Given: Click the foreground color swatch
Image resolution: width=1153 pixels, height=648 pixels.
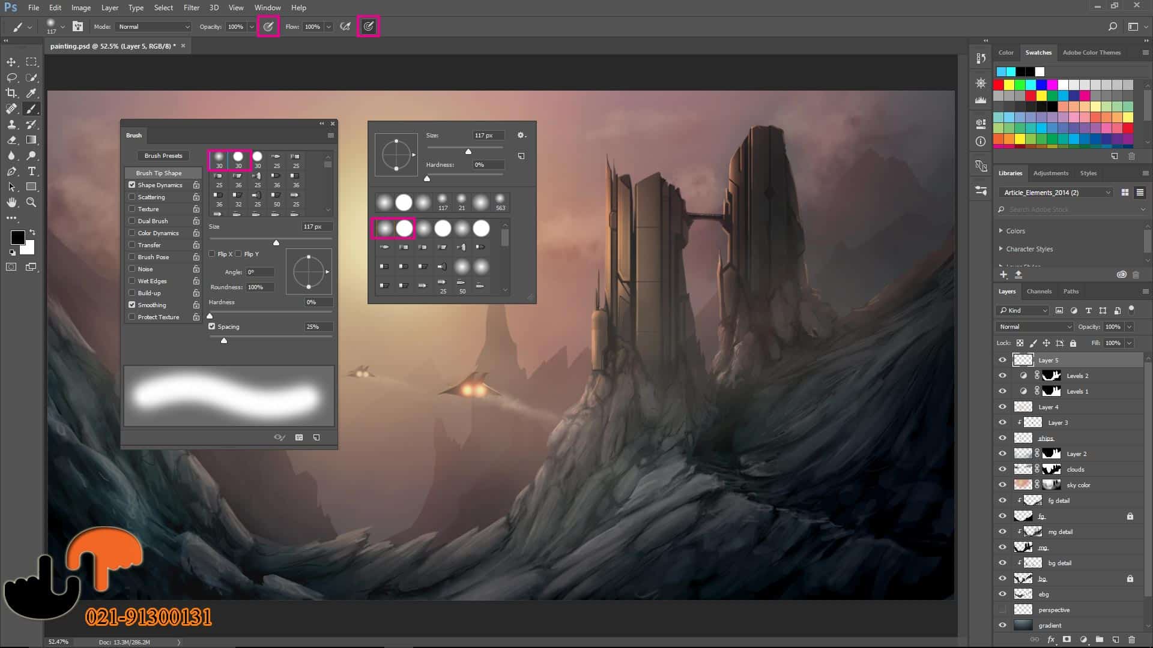Looking at the screenshot, I should click(x=17, y=238).
